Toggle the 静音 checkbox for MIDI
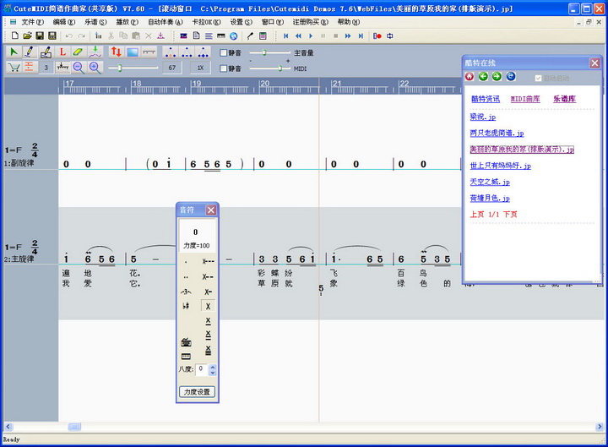Image resolution: width=608 pixels, height=447 pixels. pyautogui.click(x=224, y=68)
